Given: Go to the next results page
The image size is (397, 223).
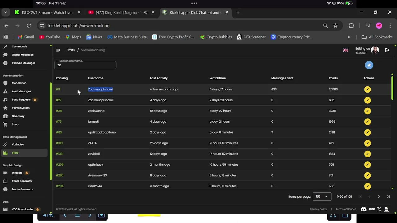Looking at the screenshot, I should [x=379, y=197].
